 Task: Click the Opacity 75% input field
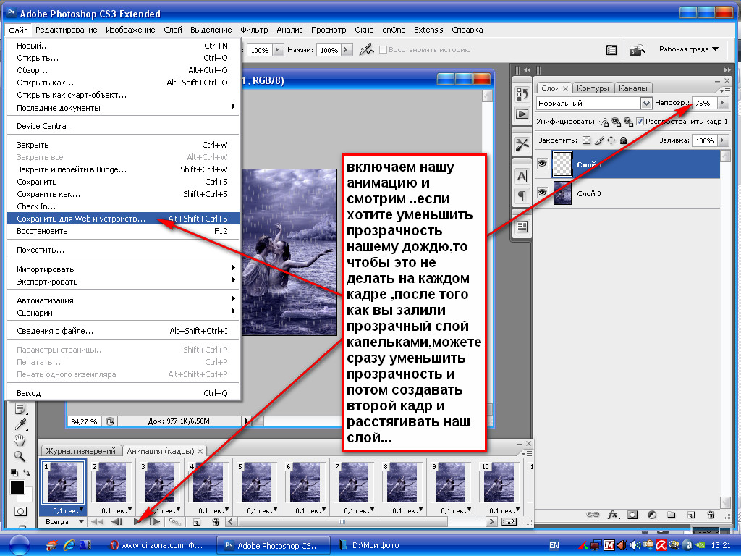click(704, 103)
